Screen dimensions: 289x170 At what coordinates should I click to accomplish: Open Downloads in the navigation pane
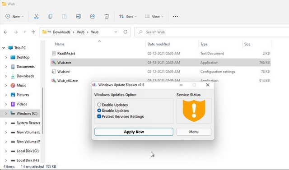(25, 76)
